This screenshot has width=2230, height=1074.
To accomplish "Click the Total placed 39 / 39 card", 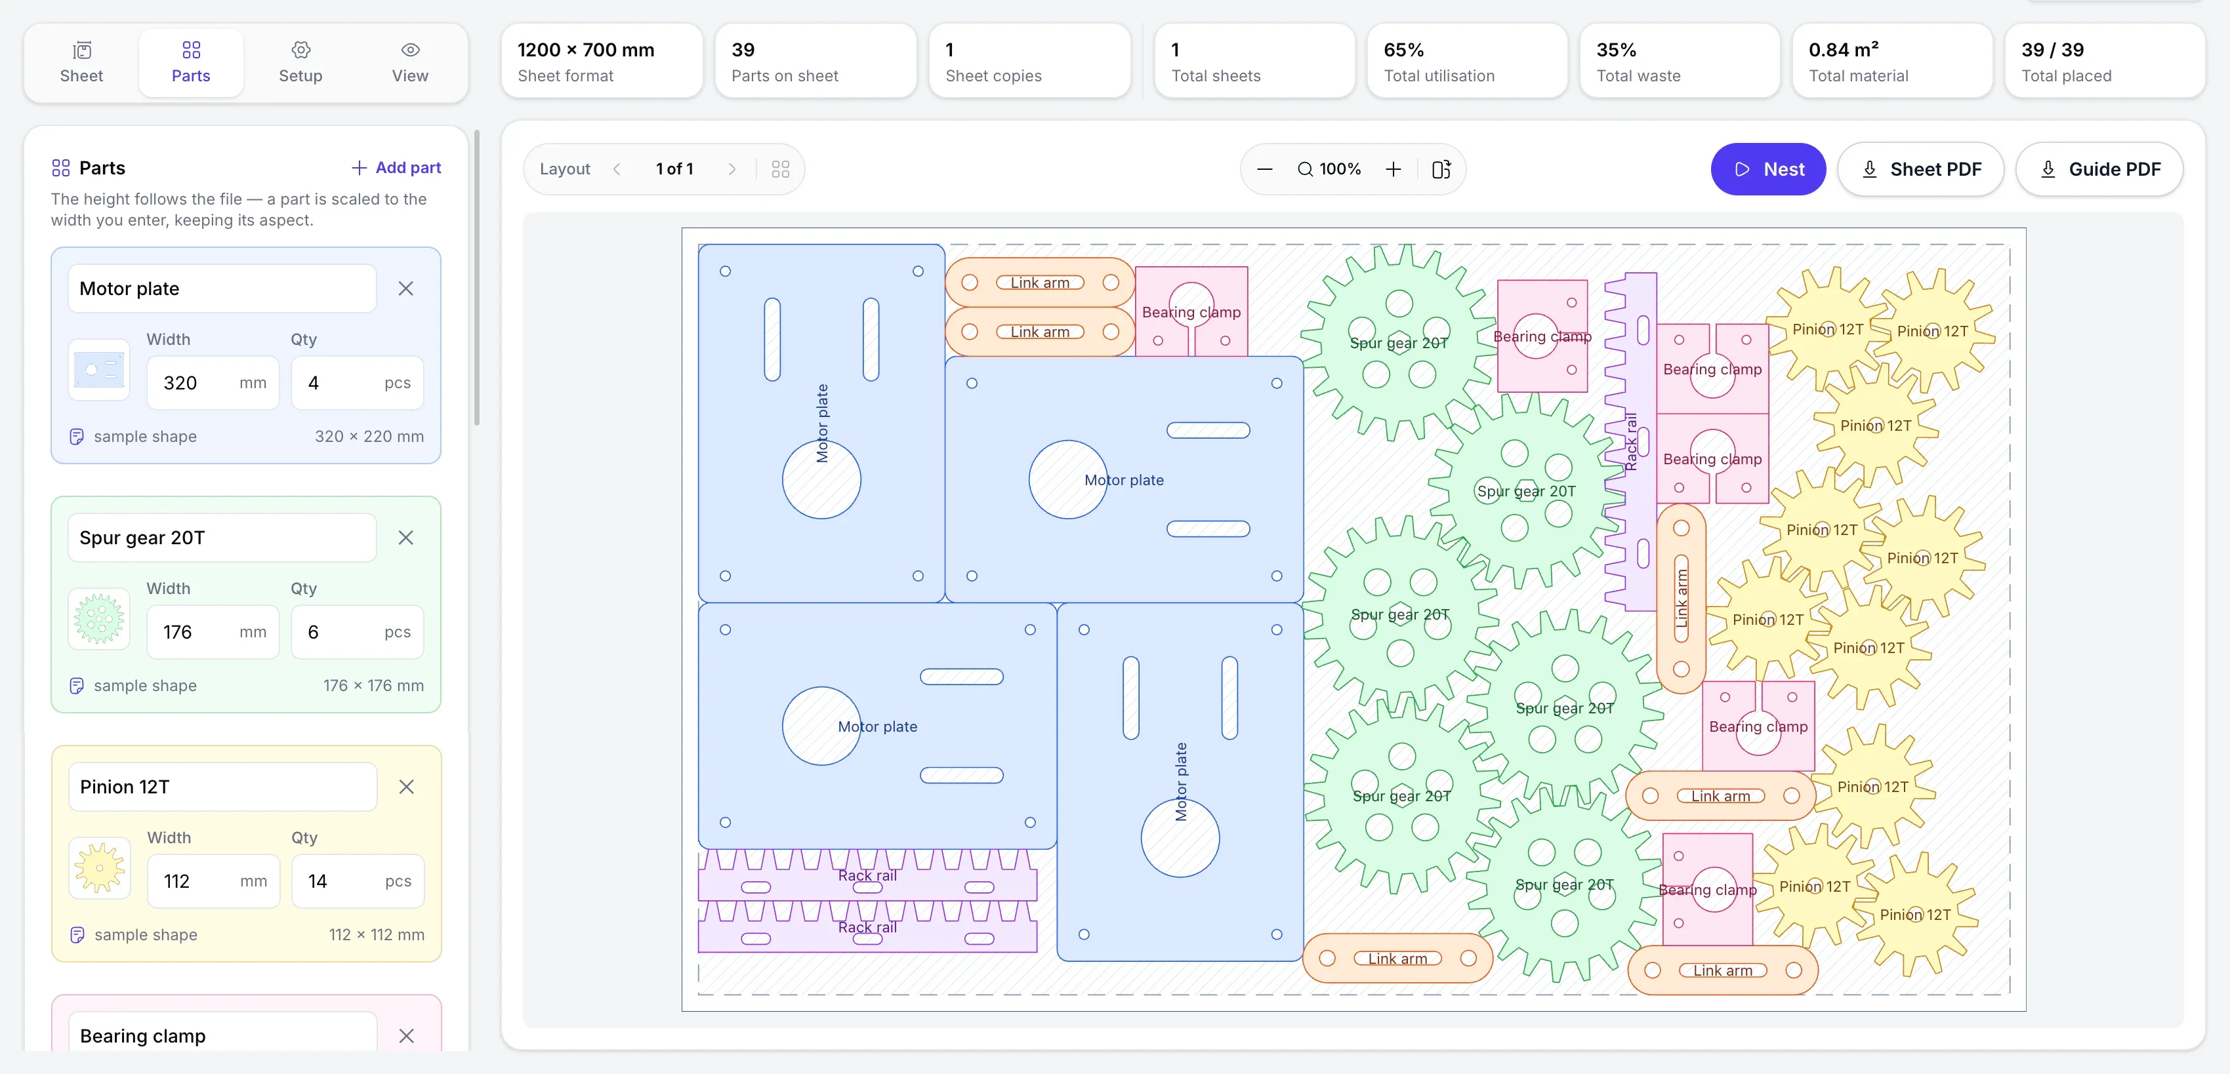I will coord(2105,62).
